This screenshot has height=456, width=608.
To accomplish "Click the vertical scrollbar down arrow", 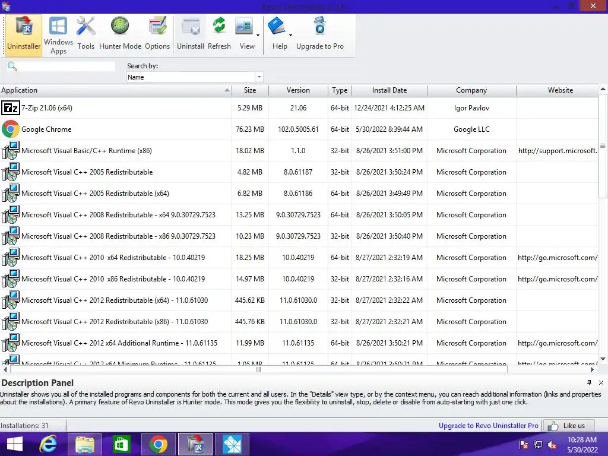I will coord(603,359).
